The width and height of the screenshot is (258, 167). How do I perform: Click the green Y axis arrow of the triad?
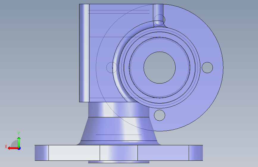pos(19,142)
